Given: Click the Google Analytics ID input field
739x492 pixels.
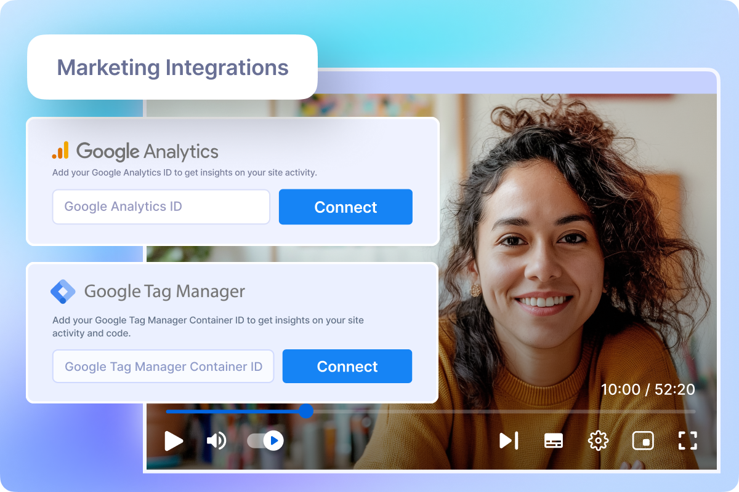Looking at the screenshot, I should pos(161,207).
